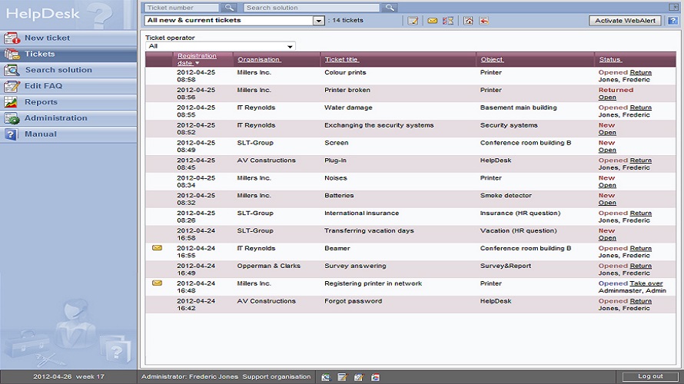Sort by Object column header
Viewport: 684px width, 384px height.
492,59
